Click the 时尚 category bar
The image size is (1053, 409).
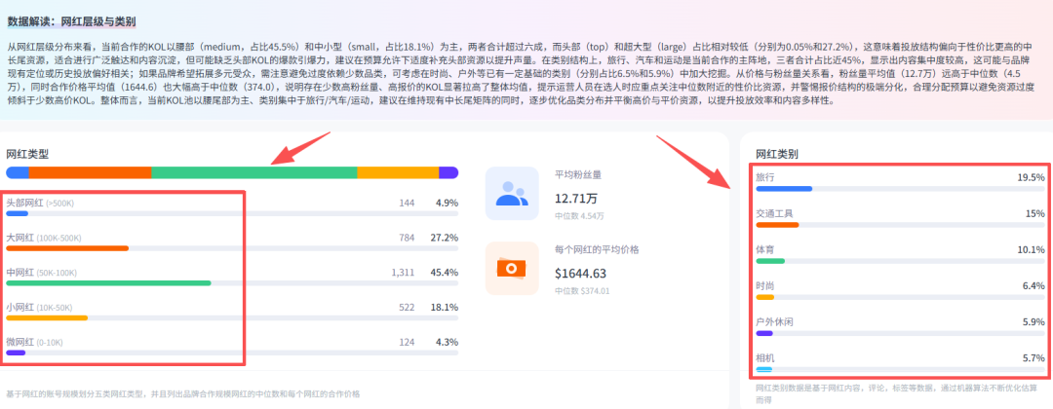pos(901,297)
